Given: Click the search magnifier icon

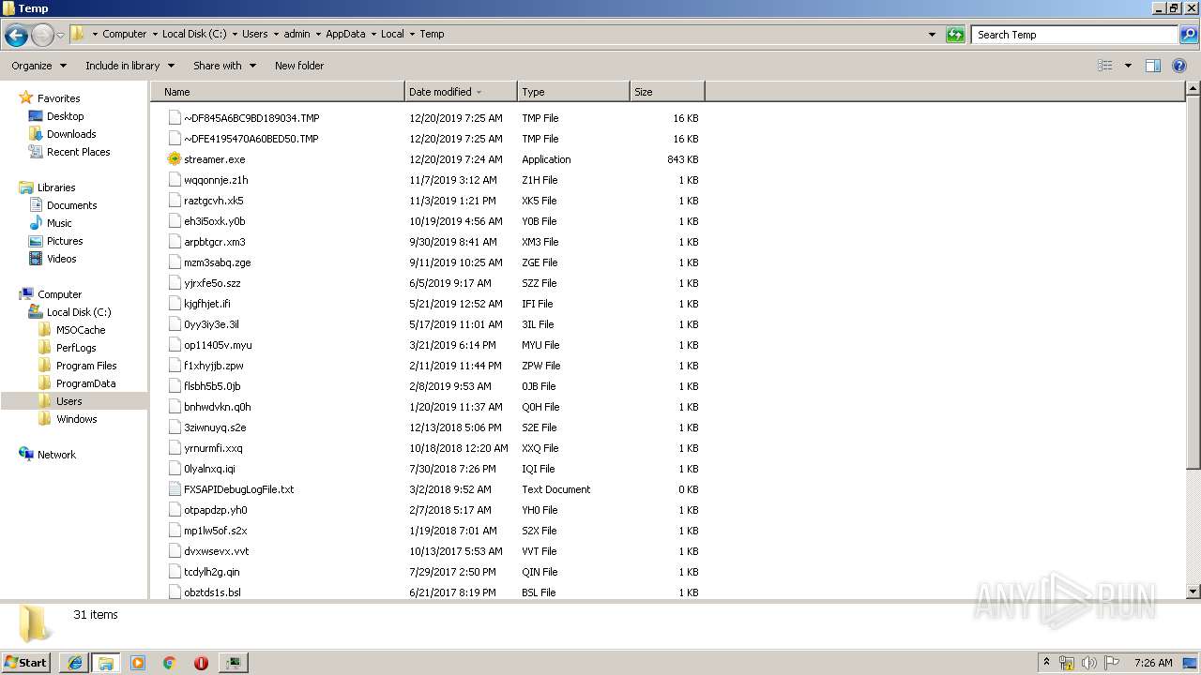Looking at the screenshot, I should (1188, 35).
